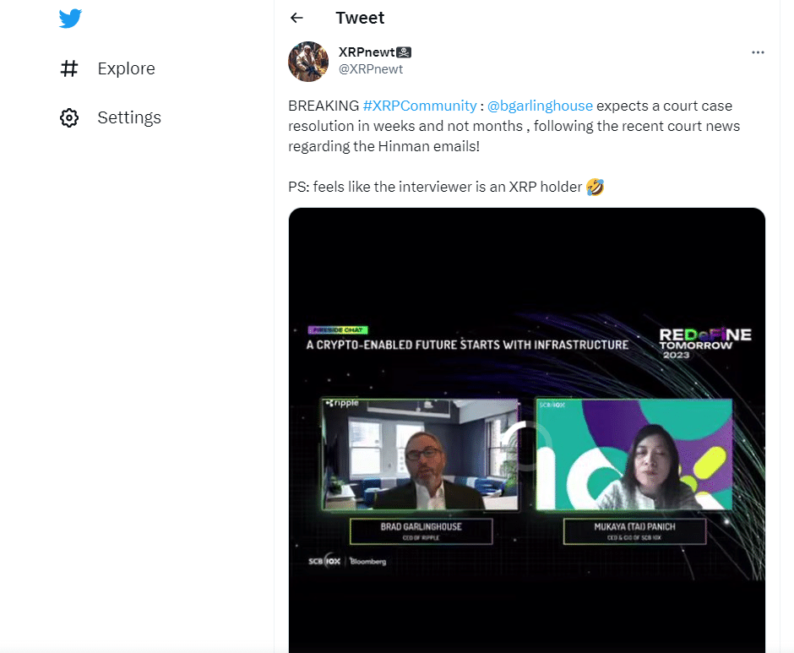Image resolution: width=794 pixels, height=653 pixels.
Task: Select the Settings menu label
Action: tap(129, 117)
